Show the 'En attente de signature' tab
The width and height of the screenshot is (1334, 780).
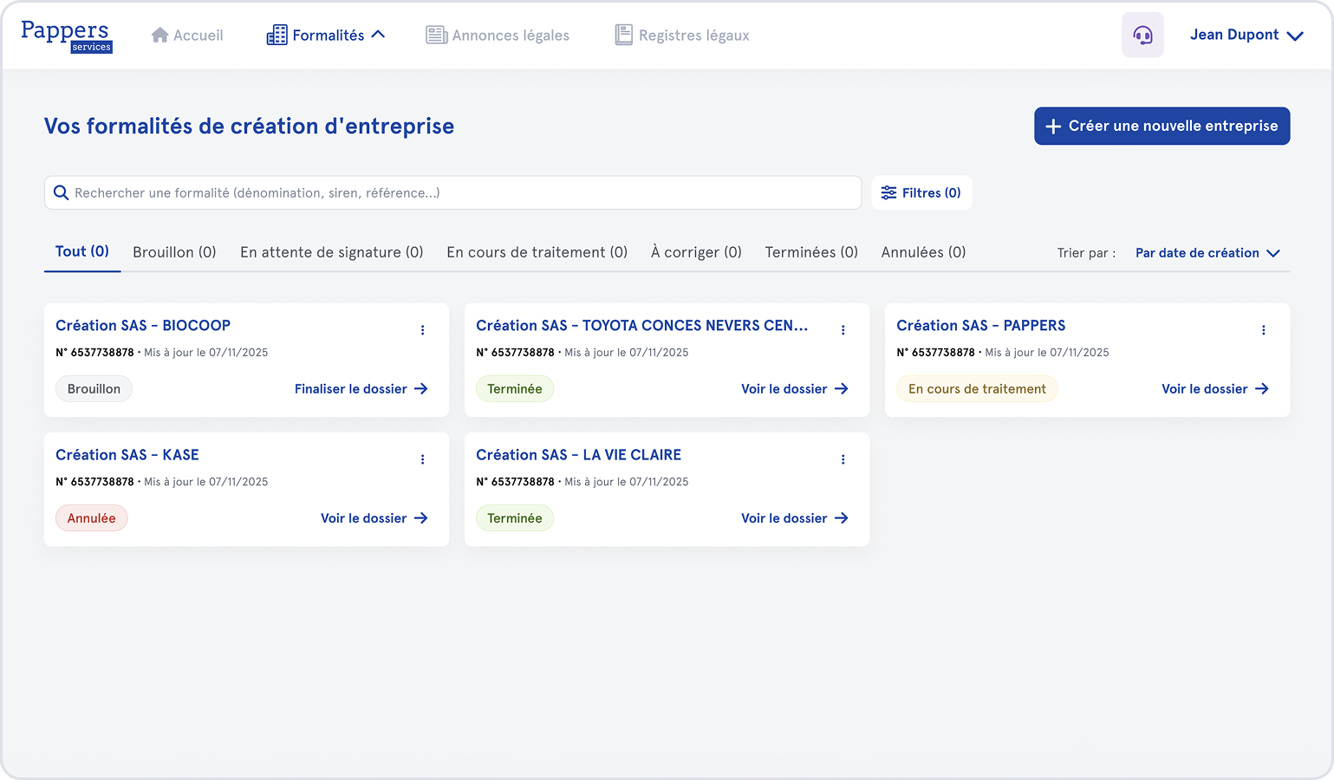click(331, 252)
